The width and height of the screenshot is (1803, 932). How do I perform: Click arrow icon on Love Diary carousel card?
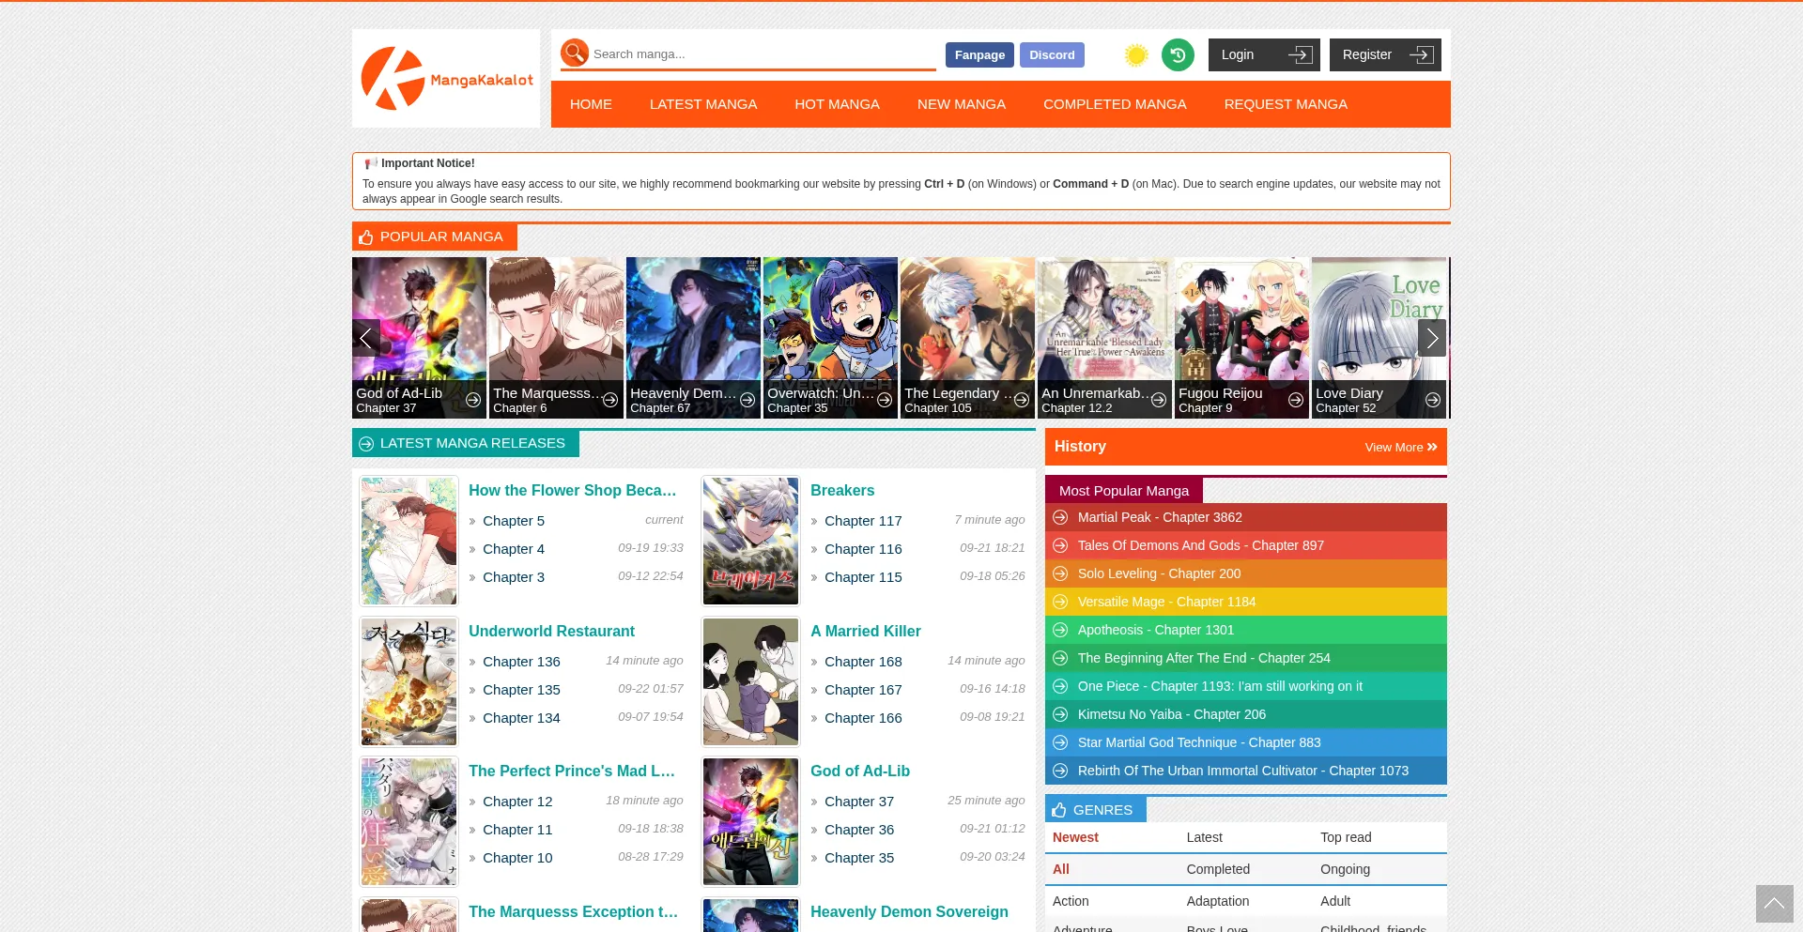point(1433,400)
